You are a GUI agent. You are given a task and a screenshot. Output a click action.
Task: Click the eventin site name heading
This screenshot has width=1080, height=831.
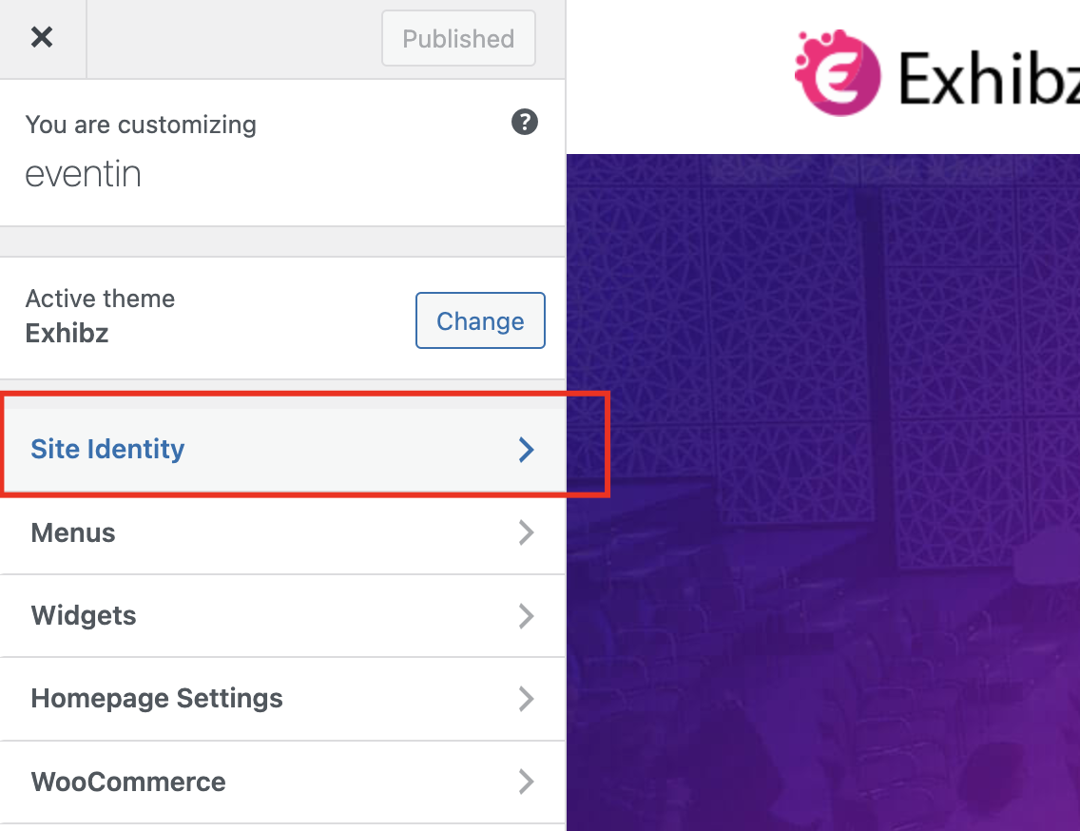pyautogui.click(x=84, y=174)
